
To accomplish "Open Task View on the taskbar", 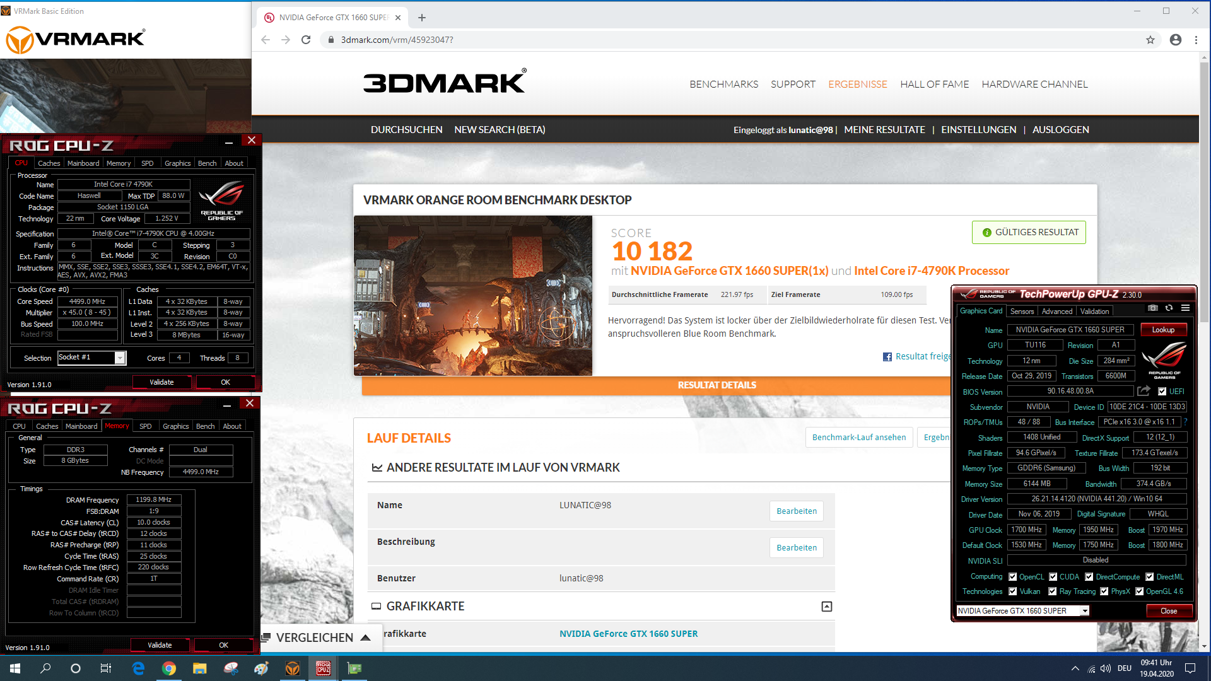I will (x=106, y=668).
